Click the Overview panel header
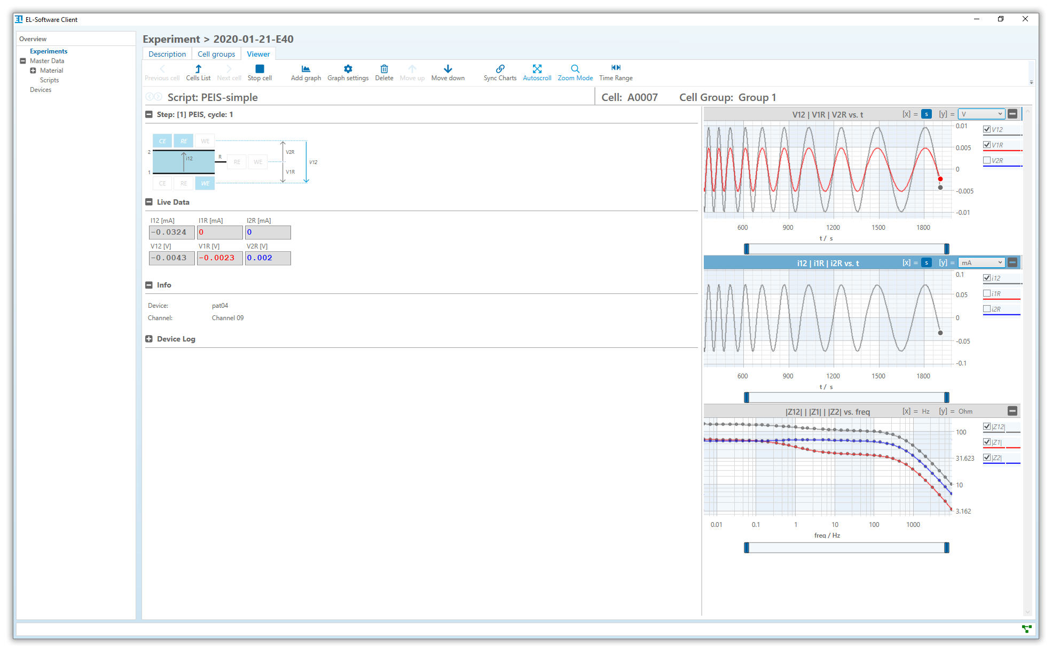Screen dimensions: 1052x652 click(76, 39)
